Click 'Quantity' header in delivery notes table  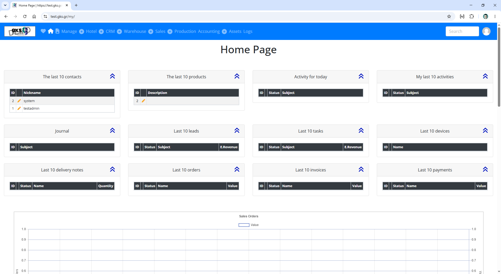(x=106, y=186)
